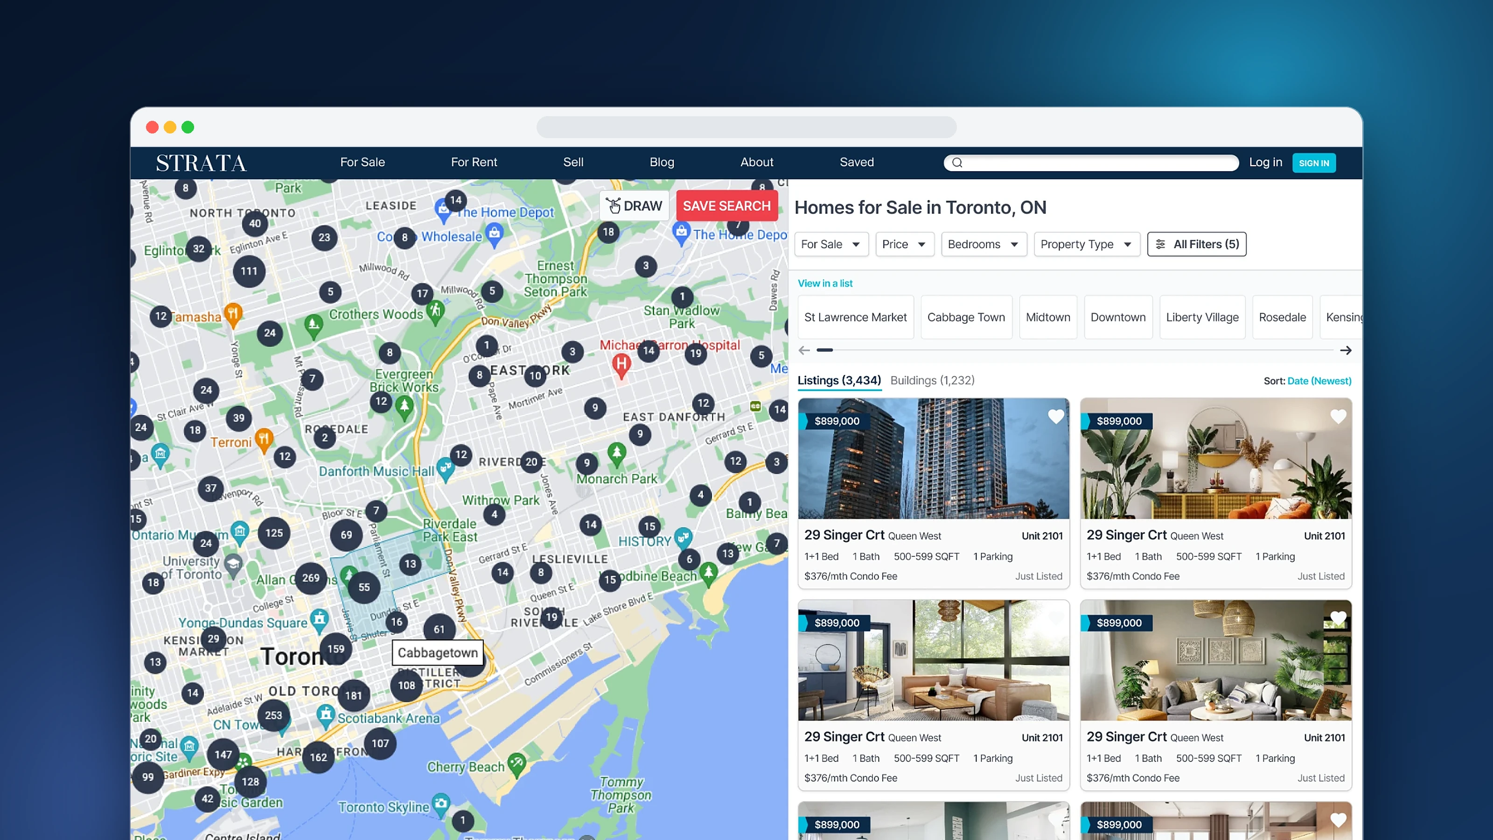
Task: Click the Tamasha restaurant pin on map
Action: click(x=233, y=315)
